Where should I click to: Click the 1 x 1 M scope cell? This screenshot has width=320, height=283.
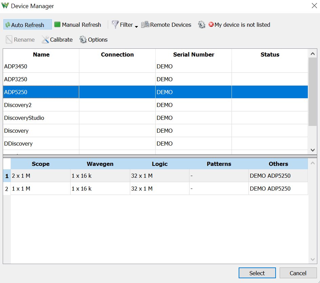click(x=41, y=189)
